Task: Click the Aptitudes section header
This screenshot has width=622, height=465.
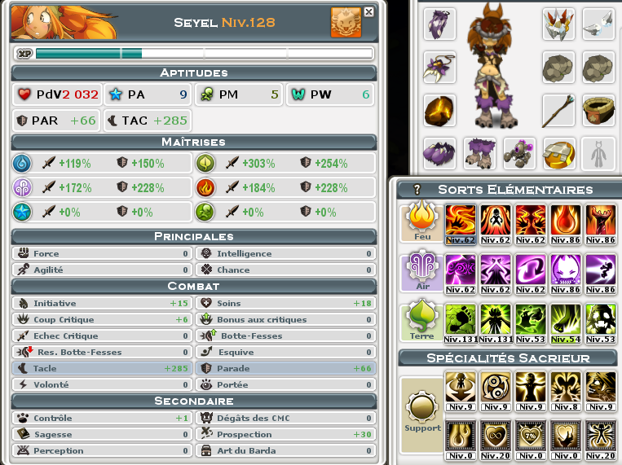Action: pyautogui.click(x=193, y=73)
